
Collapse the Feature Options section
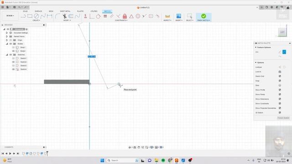point(255,47)
